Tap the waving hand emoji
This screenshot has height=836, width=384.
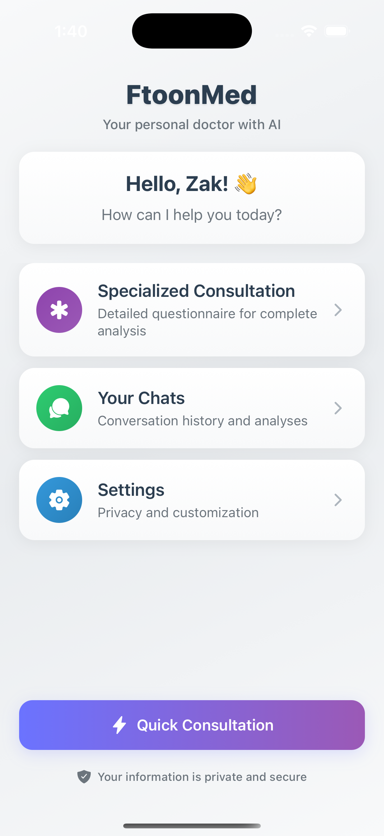click(x=246, y=184)
